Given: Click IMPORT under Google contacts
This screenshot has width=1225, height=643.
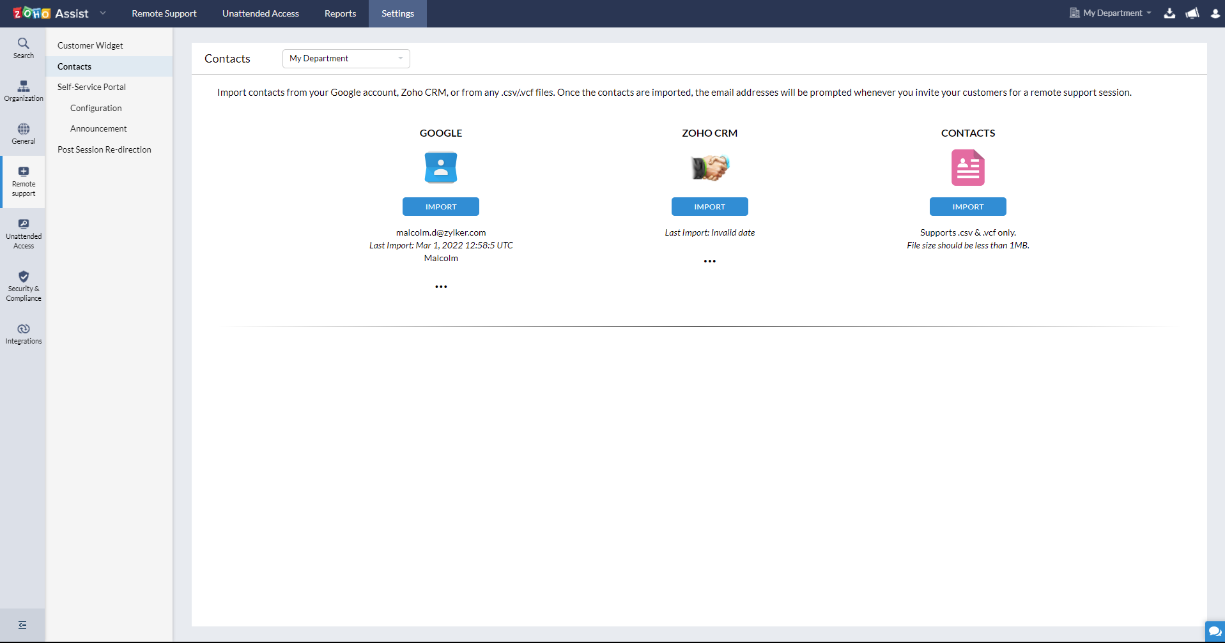Looking at the screenshot, I should click(441, 206).
